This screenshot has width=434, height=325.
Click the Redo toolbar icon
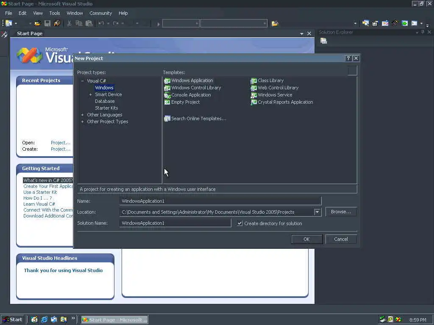click(116, 24)
